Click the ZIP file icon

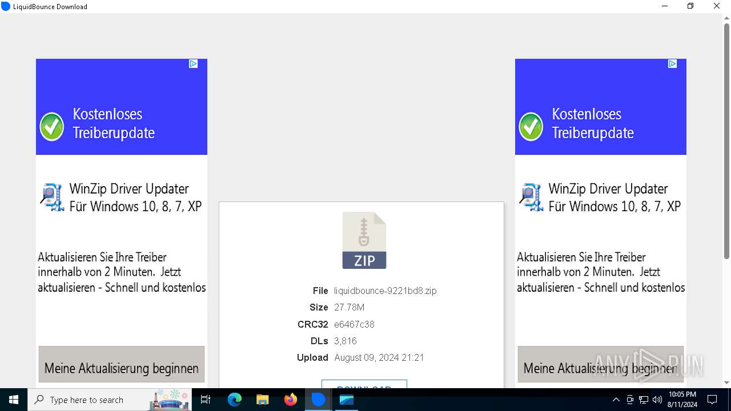[x=364, y=240]
